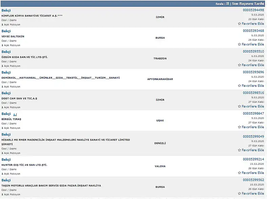This screenshot has height=199, width=267.
Task: Click star icon for listing 00005393468
Action: coord(240,44)
